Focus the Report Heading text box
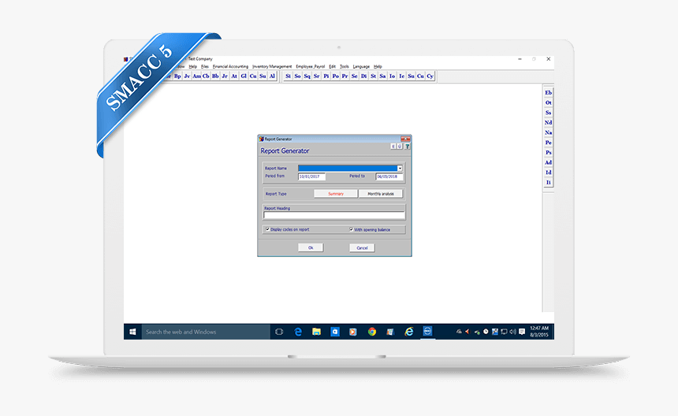This screenshot has height=416, width=678. pos(334,214)
